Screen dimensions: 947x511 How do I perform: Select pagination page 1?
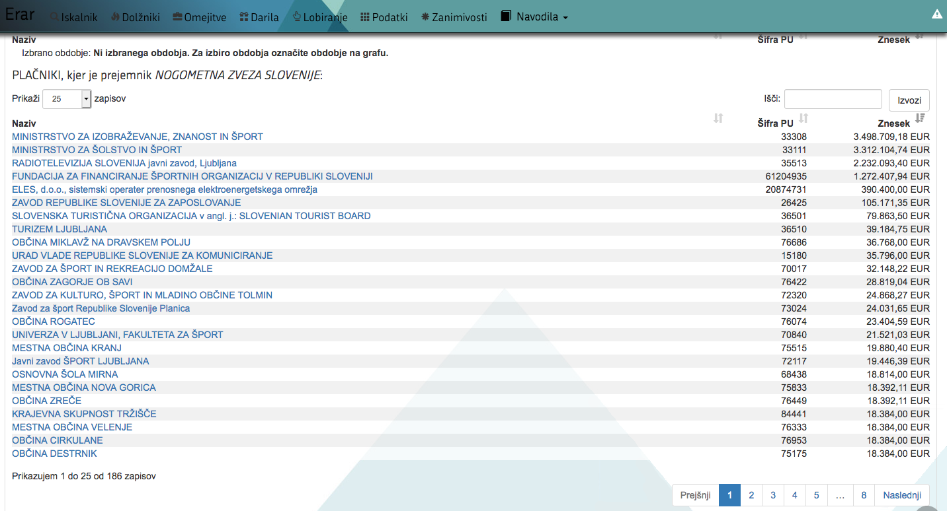(729, 495)
